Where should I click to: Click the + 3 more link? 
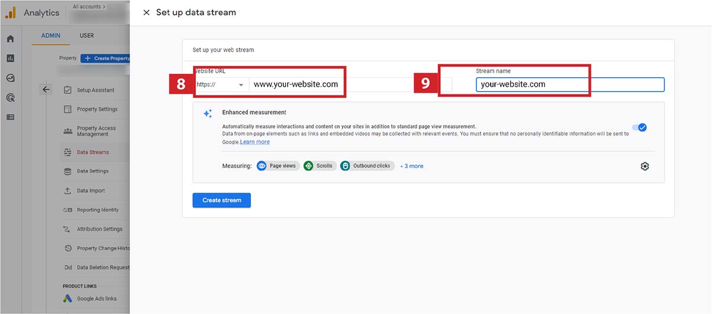tap(412, 166)
